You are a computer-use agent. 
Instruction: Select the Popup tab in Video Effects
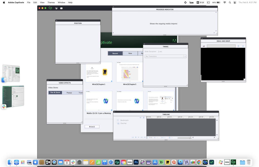point(69,93)
